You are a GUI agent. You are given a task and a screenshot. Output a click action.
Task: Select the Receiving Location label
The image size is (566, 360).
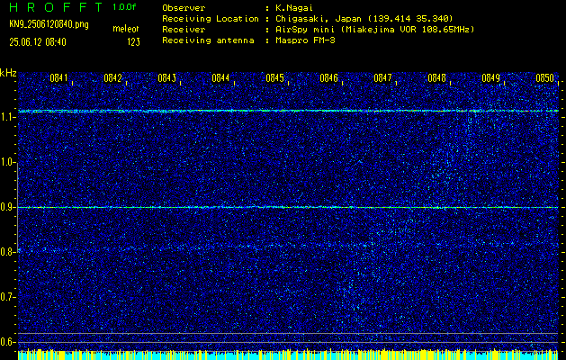(x=211, y=19)
